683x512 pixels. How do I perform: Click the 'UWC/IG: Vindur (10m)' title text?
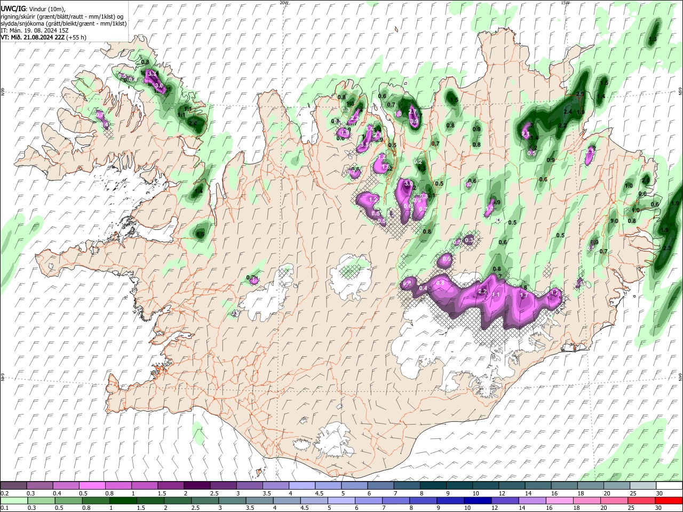tap(33, 9)
